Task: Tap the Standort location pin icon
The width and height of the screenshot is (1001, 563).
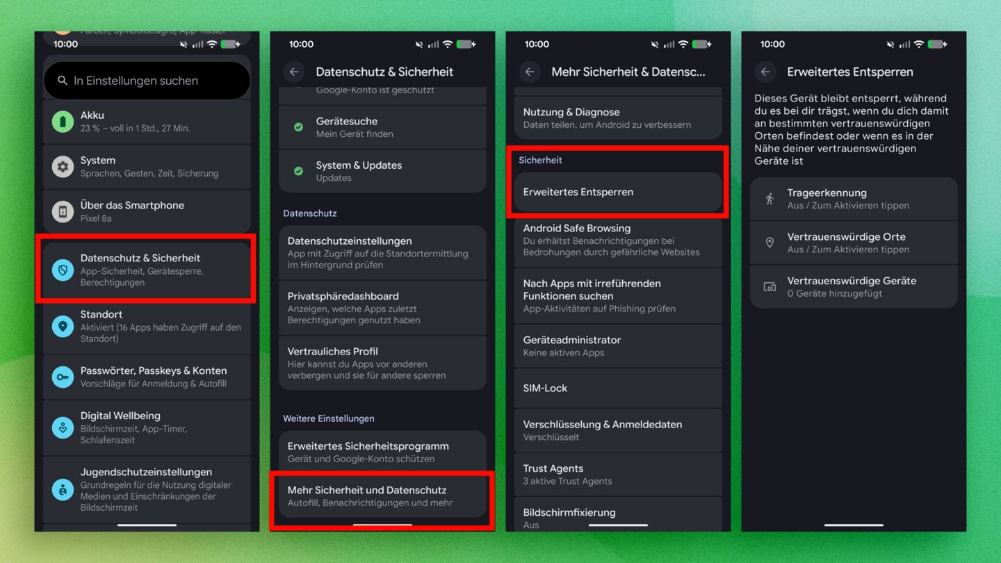Action: point(63,326)
